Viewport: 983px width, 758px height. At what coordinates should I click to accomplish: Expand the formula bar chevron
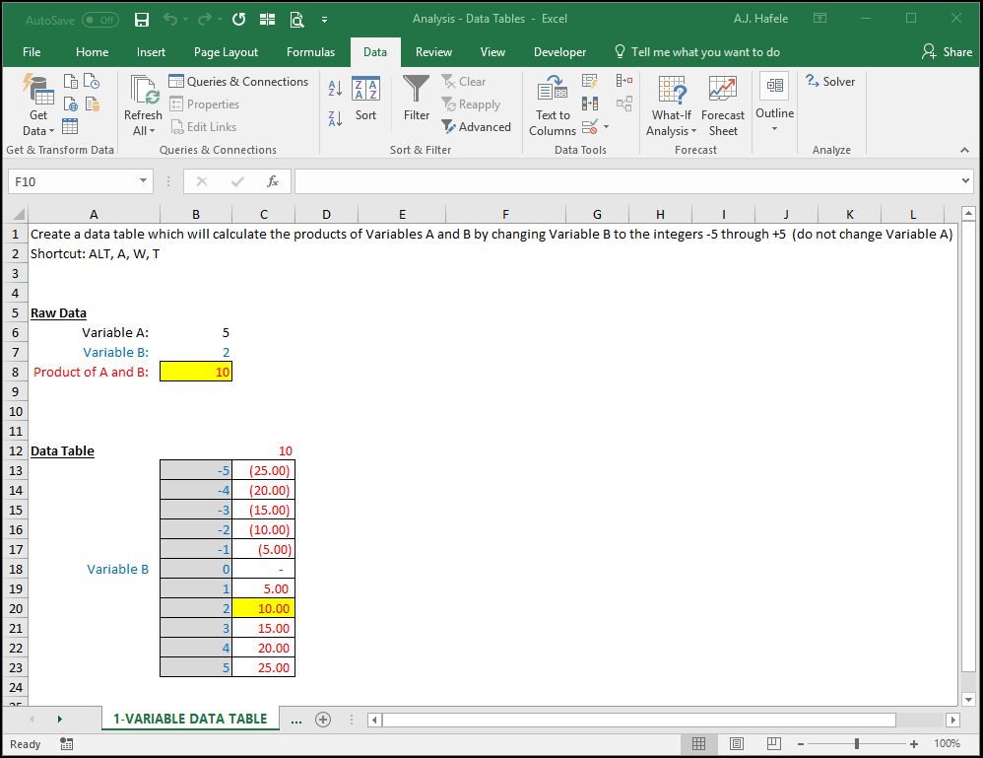965,181
